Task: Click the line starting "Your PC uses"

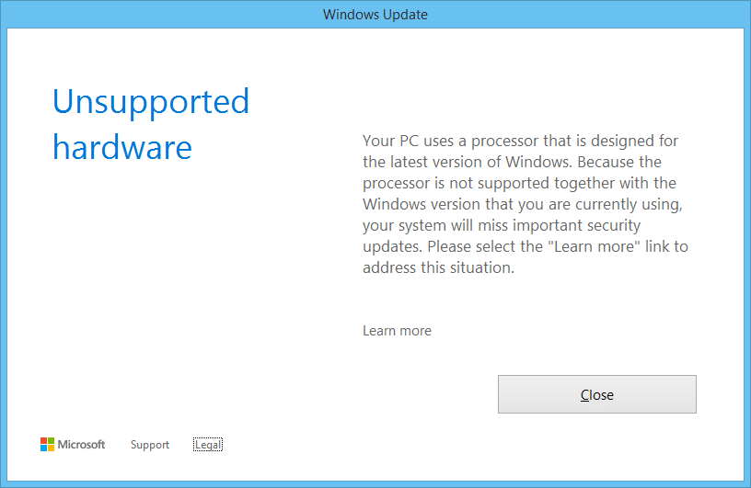Action: (x=522, y=141)
